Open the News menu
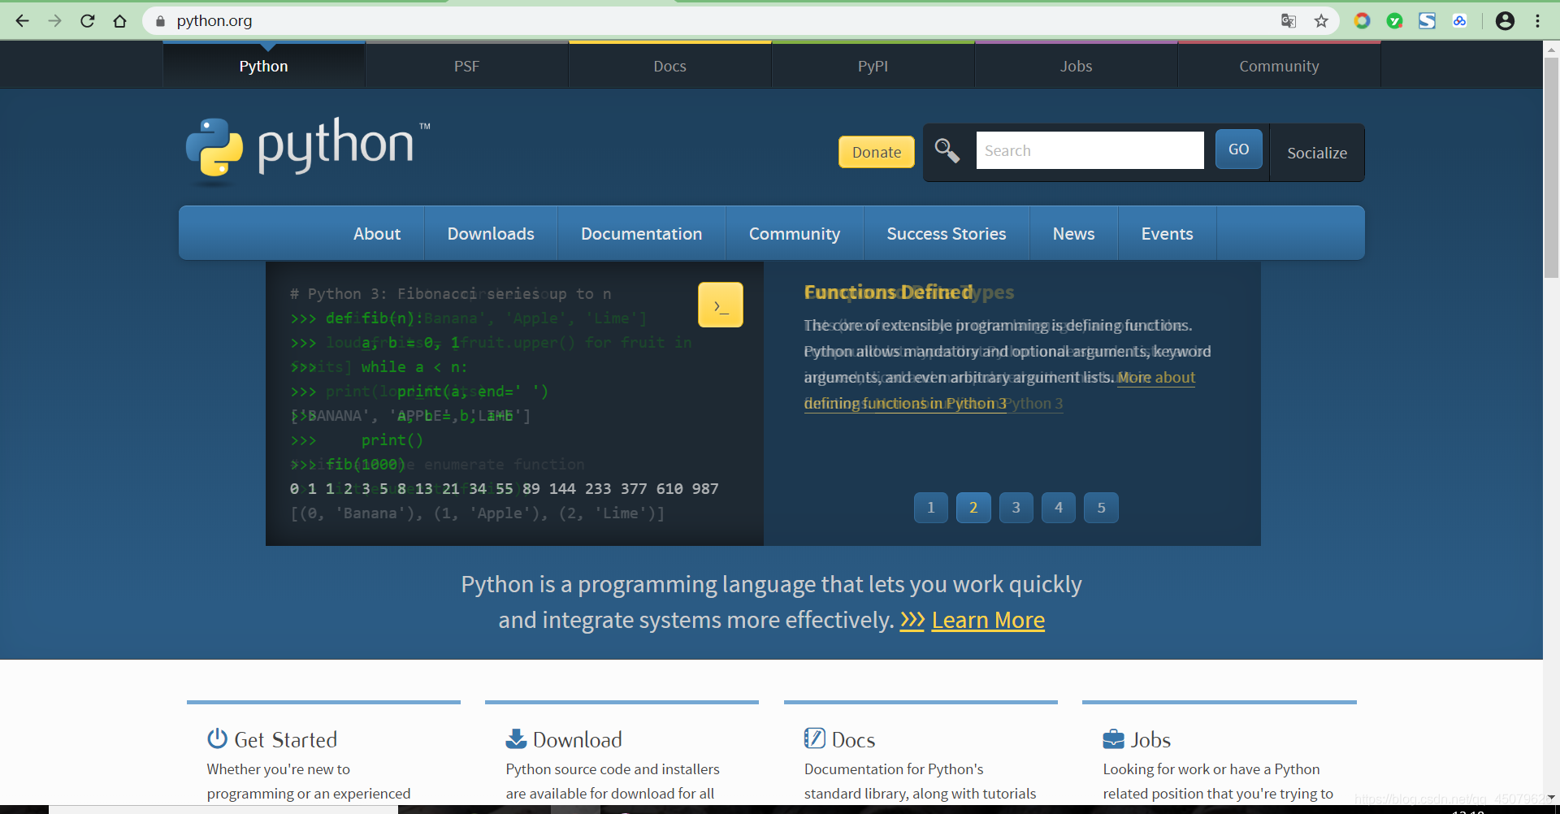The image size is (1560, 814). coord(1074,233)
